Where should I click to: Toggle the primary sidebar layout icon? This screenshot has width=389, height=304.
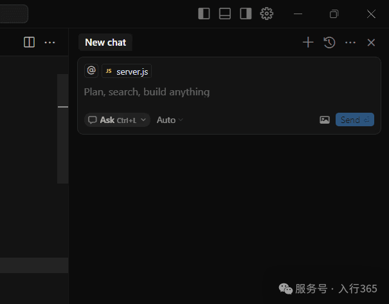(204, 14)
